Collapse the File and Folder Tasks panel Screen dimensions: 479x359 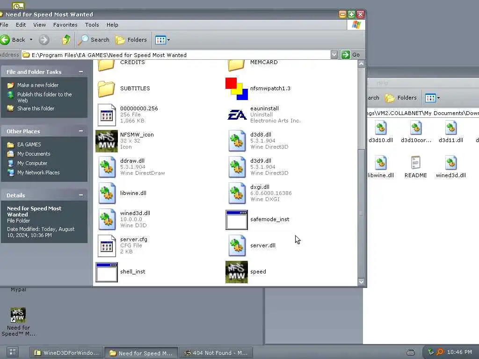coord(81,72)
